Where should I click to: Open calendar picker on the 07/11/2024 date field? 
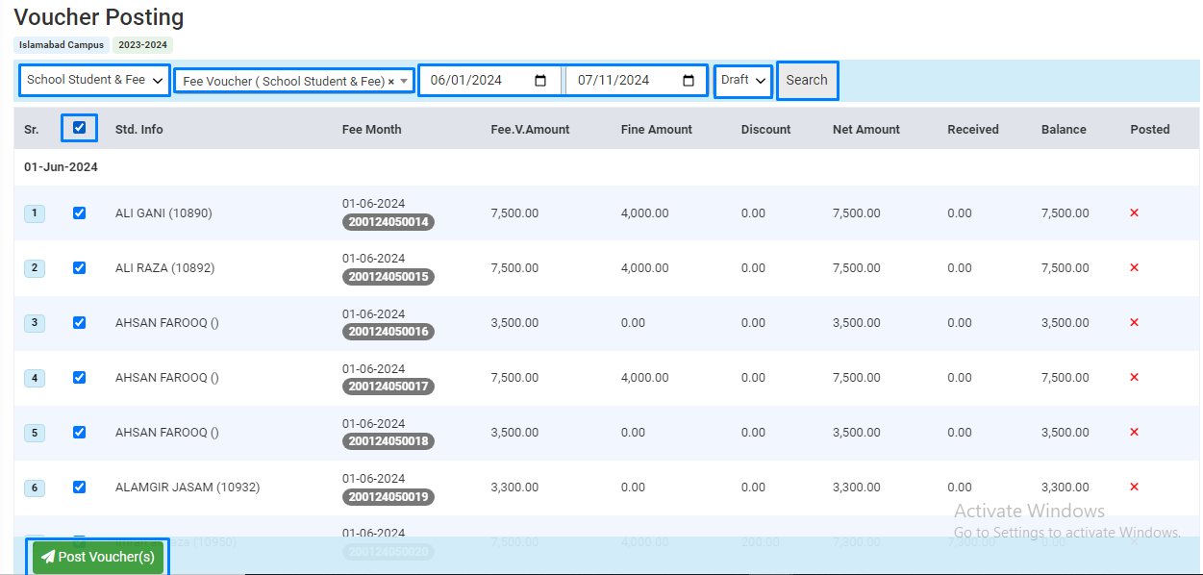point(689,81)
